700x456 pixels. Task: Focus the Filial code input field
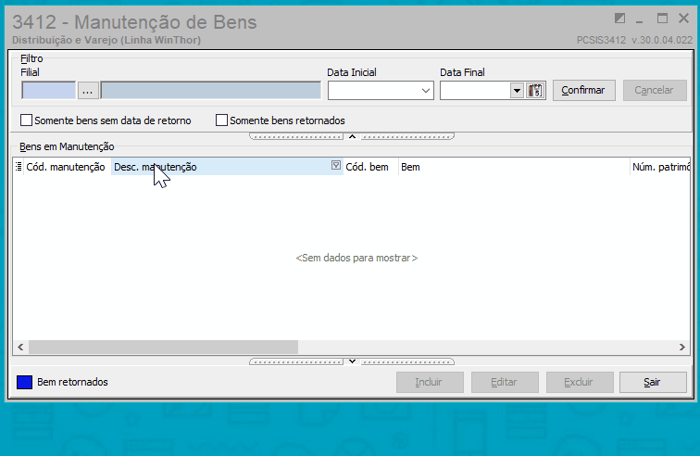click(x=49, y=90)
